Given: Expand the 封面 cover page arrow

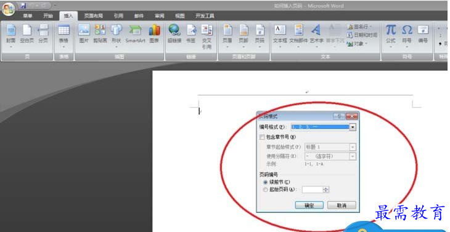Looking at the screenshot, I should point(11,47).
